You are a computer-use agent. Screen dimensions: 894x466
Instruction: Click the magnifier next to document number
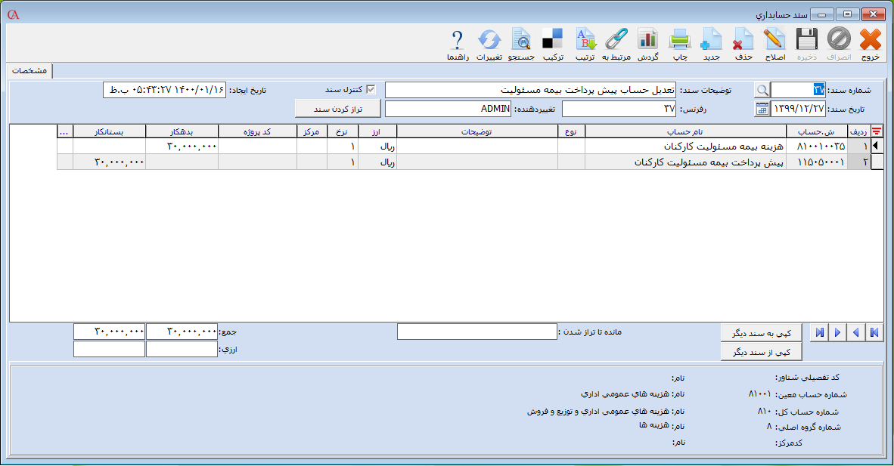click(762, 90)
